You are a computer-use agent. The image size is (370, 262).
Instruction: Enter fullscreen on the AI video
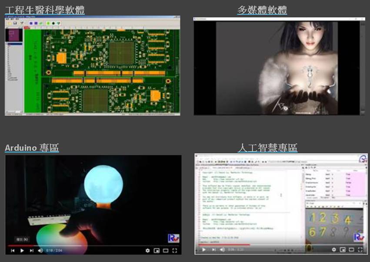pos(361,249)
